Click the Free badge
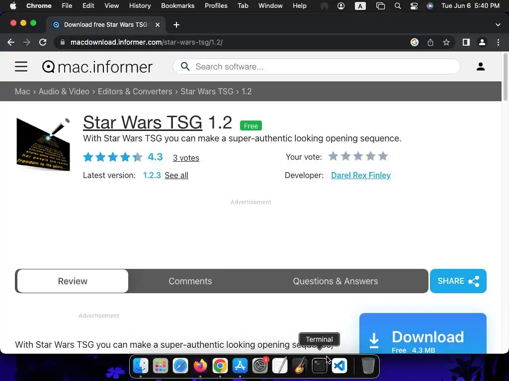 [251, 126]
